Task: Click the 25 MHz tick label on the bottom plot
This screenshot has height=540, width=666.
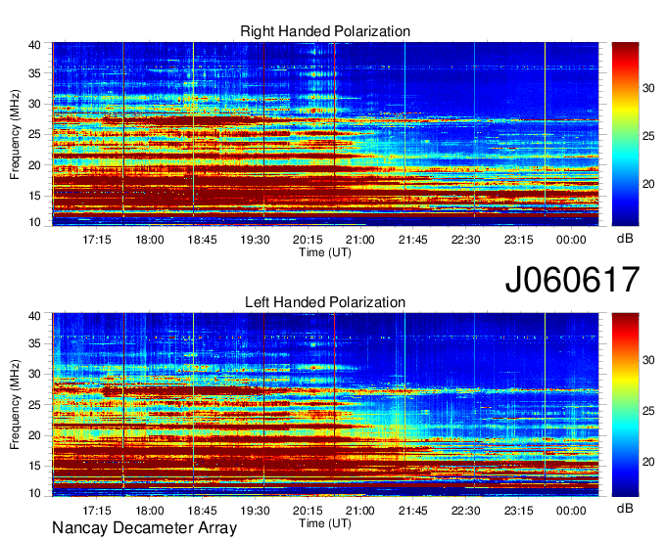Action: coord(34,405)
